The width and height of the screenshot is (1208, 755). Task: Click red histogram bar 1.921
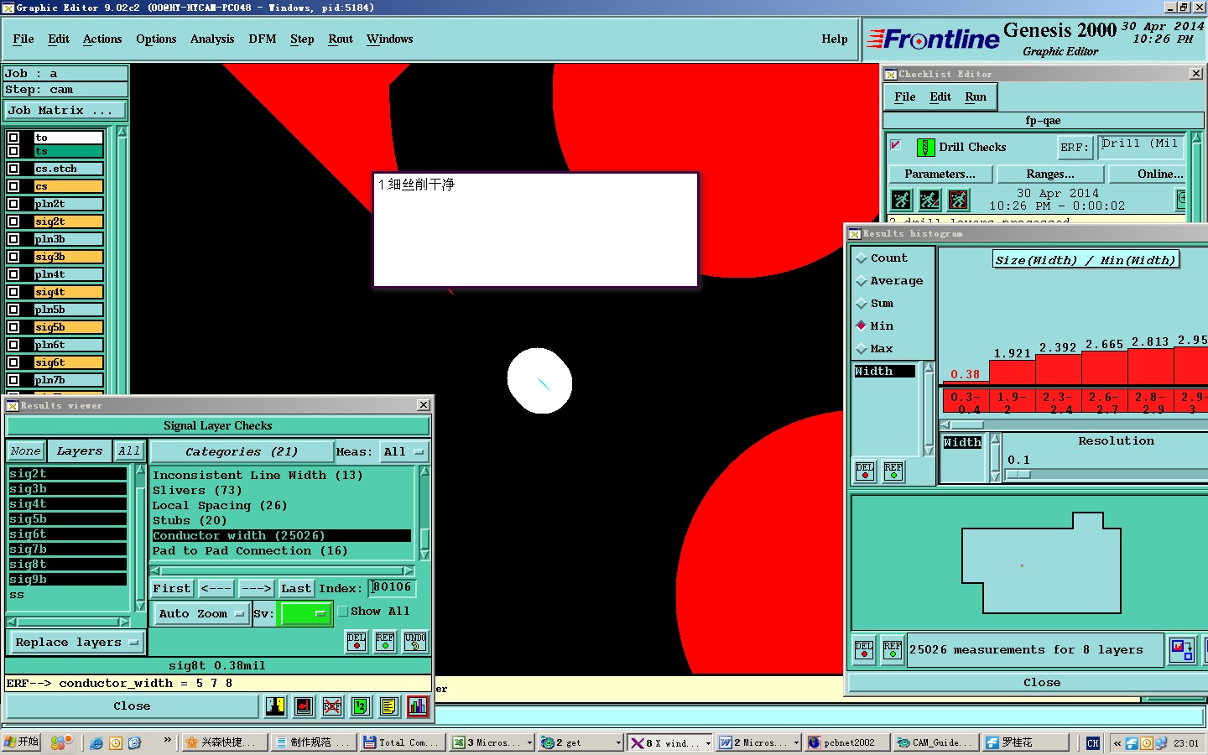click(1013, 372)
